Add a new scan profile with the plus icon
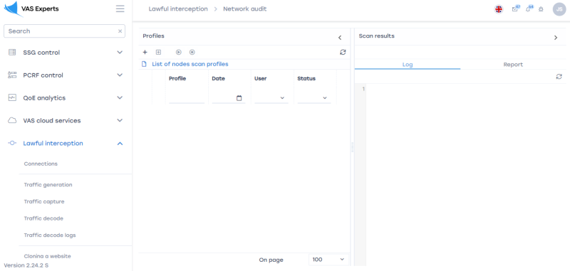Screen dimensions: 570x271 point(145,52)
